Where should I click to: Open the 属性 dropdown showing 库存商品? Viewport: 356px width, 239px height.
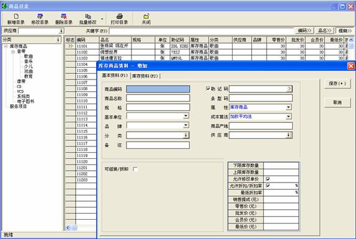click(x=288, y=107)
